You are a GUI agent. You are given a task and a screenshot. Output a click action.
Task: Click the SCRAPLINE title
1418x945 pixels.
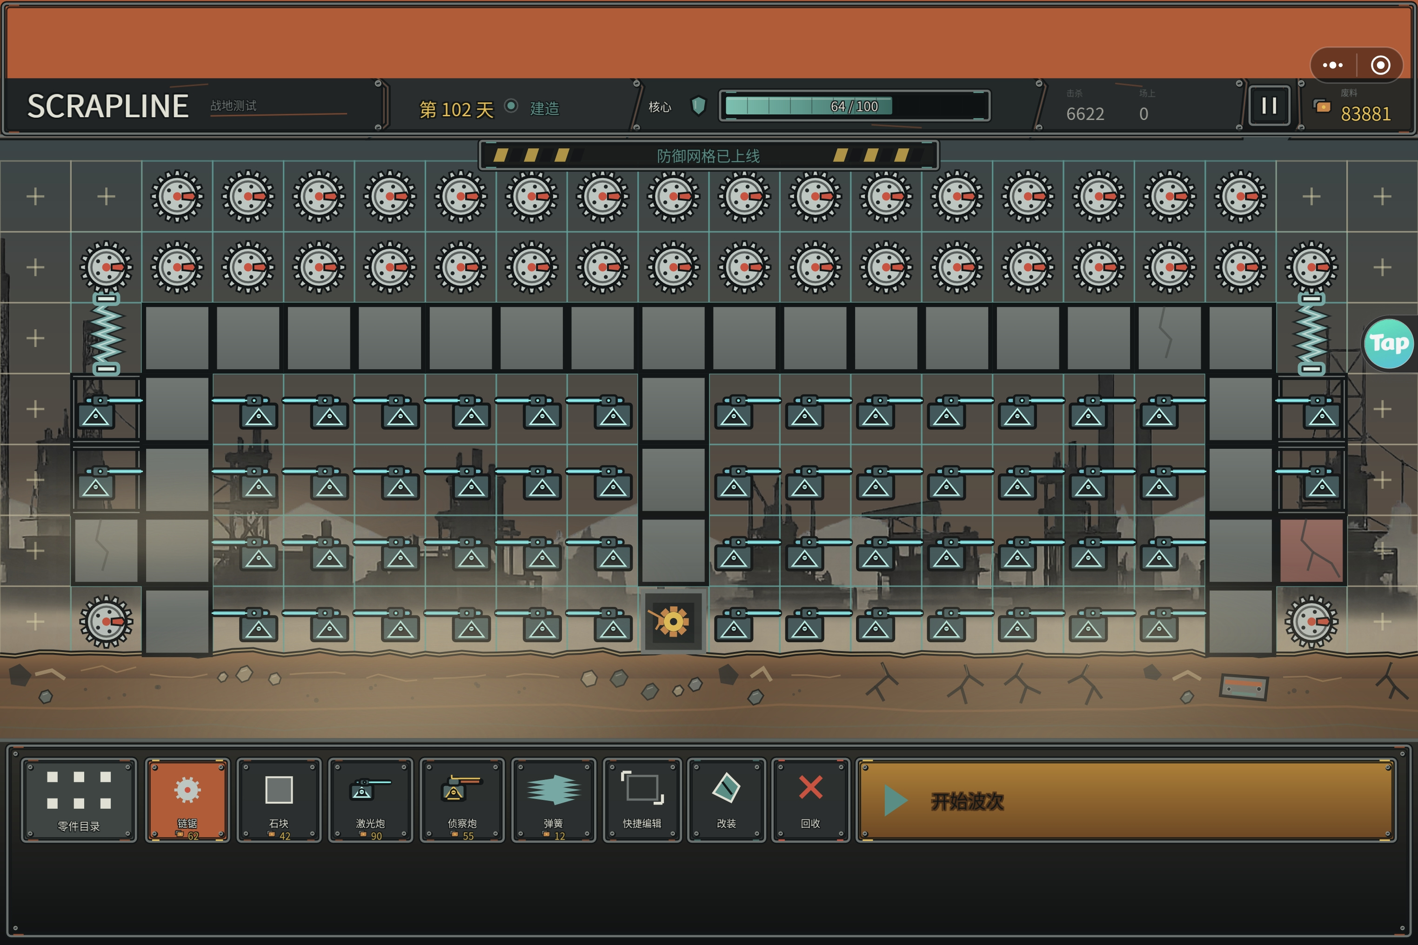(108, 106)
